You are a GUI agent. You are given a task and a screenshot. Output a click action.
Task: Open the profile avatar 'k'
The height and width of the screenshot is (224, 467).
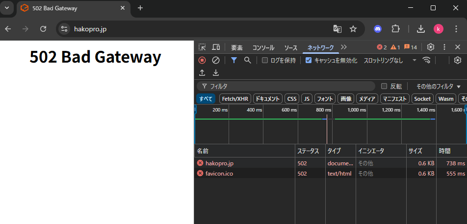439,29
